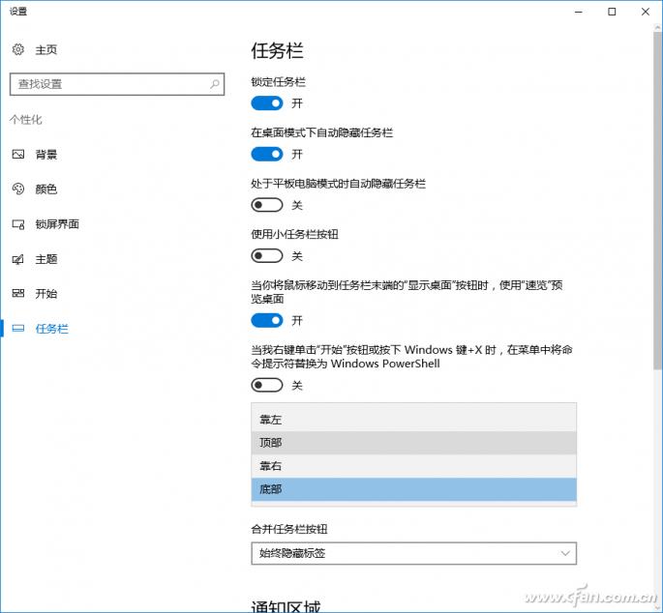Click the 合并任务栏按钮 label

[289, 529]
